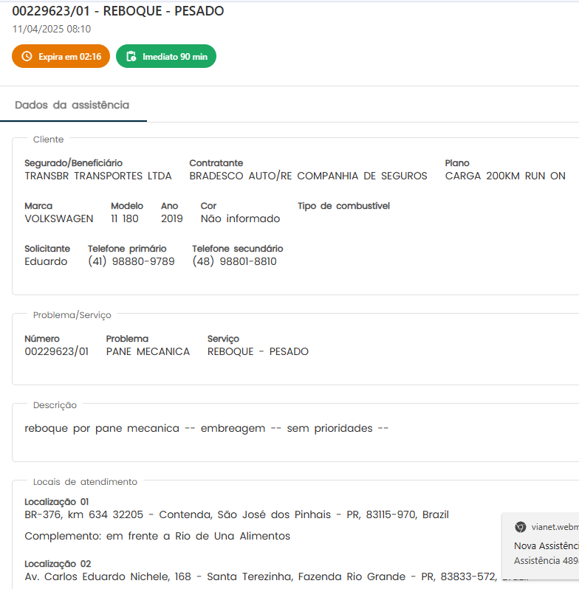Click the 'Localização 02' label
The width and height of the screenshot is (579, 589).
point(58,564)
